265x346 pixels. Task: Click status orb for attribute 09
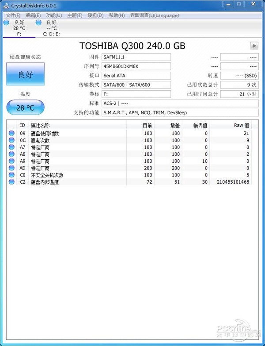tap(11, 133)
